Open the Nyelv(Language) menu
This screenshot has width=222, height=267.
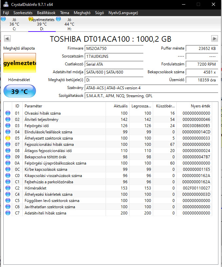[x=123, y=13]
